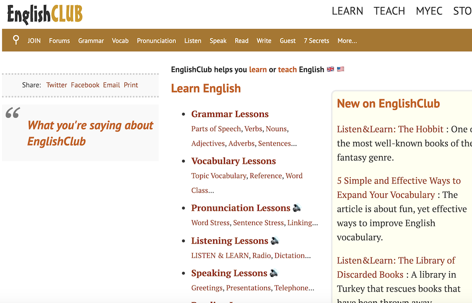Click speaker icon beside Speaking Lessons

pyautogui.click(x=273, y=273)
